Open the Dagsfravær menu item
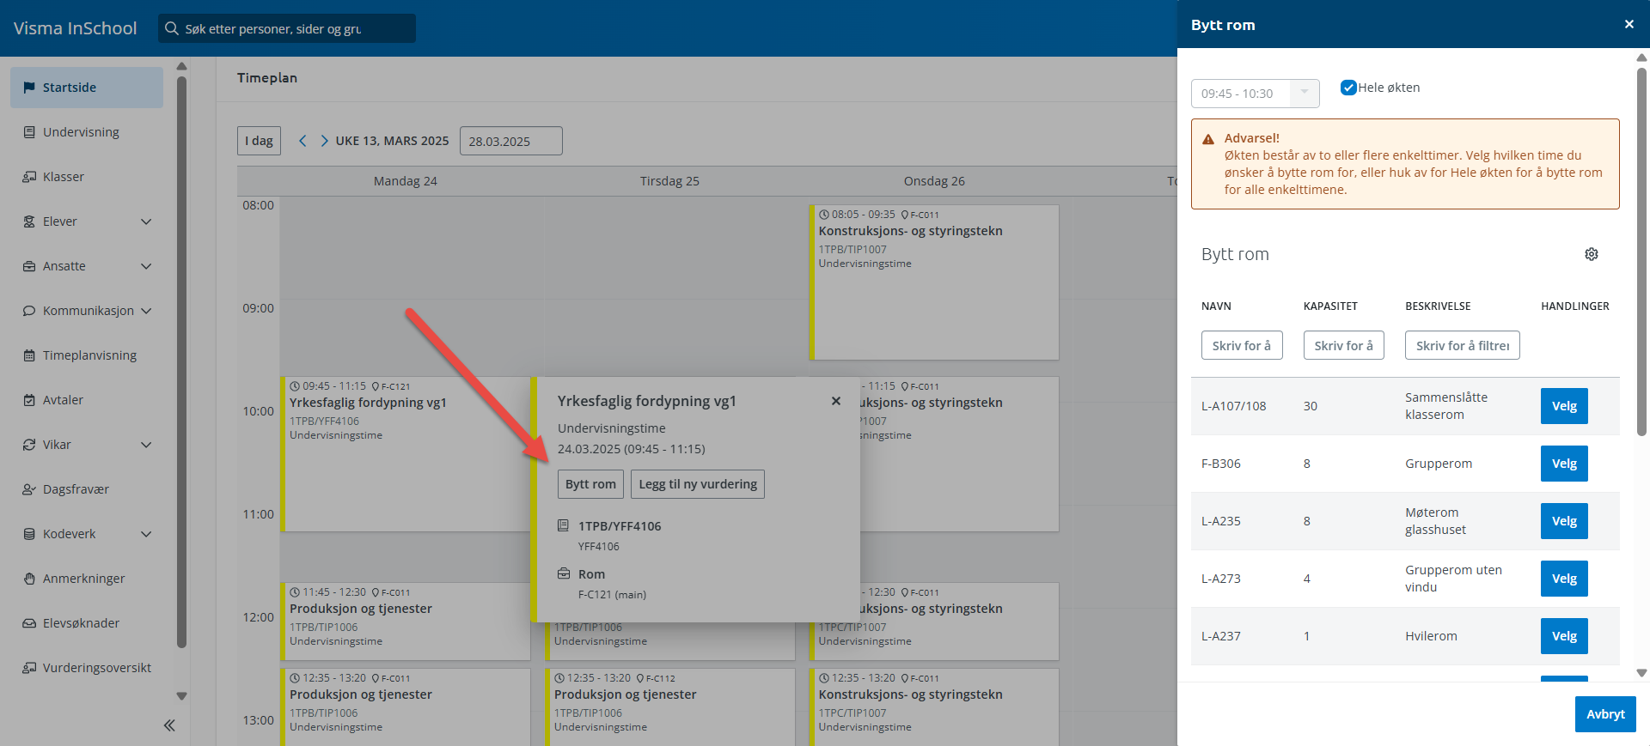 (x=87, y=489)
